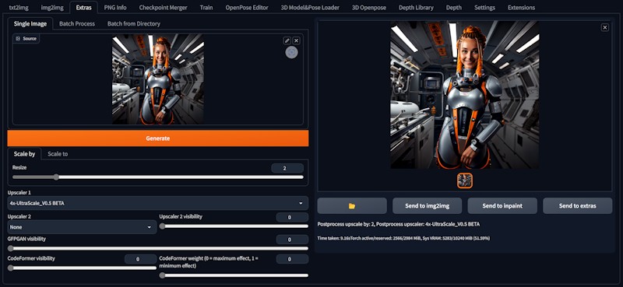Click the Resize slider handle
Screen dimensions: 623x287
(56, 177)
